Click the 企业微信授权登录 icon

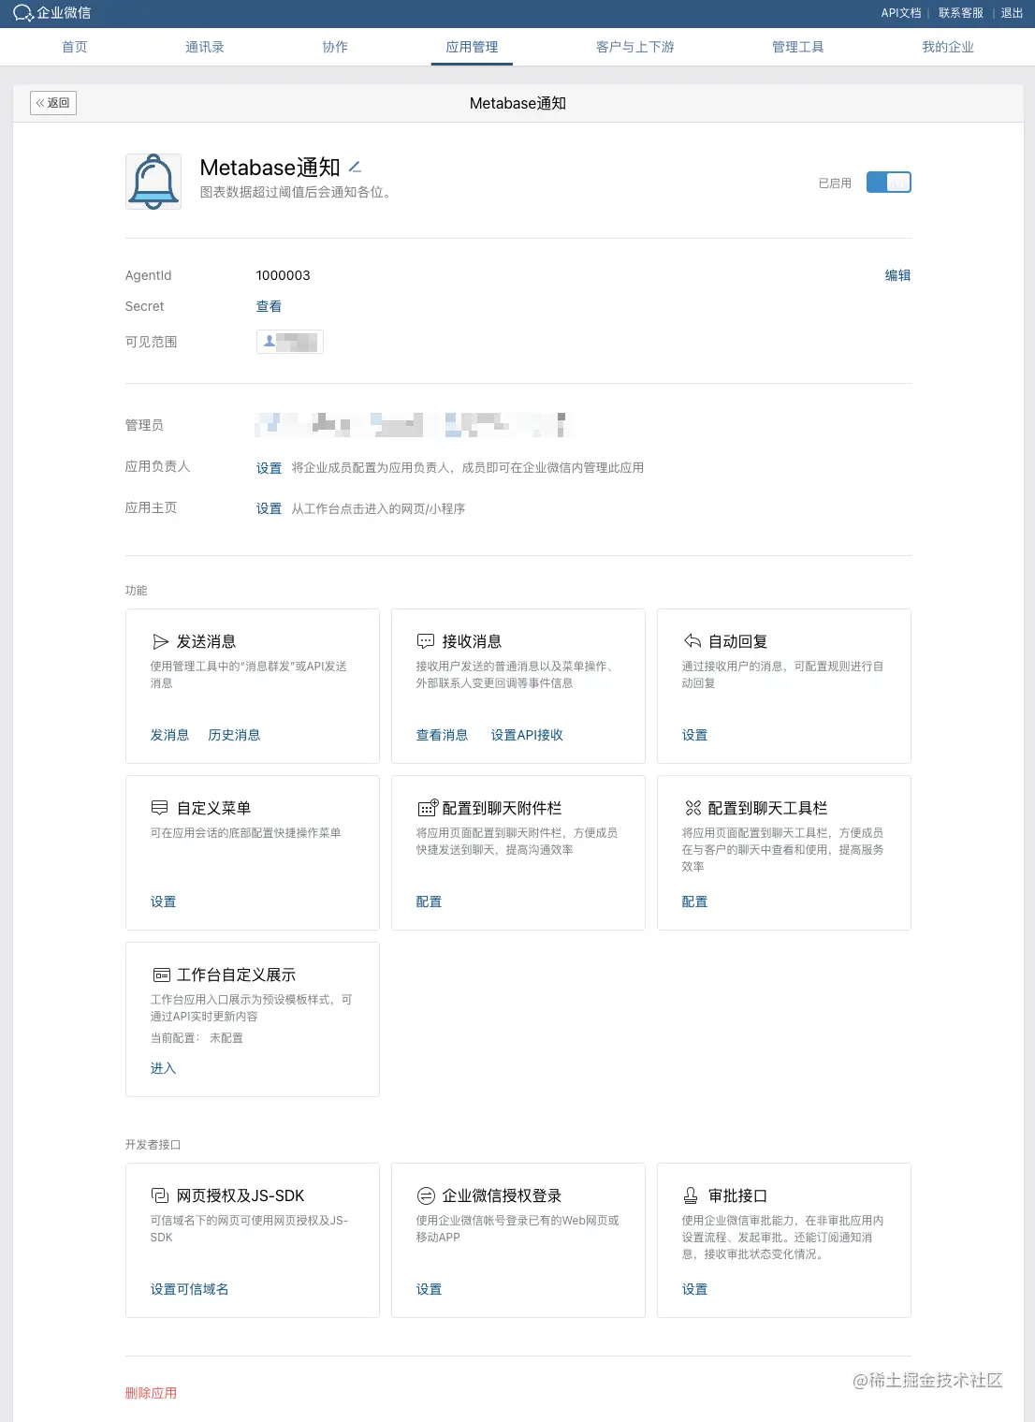click(426, 1195)
